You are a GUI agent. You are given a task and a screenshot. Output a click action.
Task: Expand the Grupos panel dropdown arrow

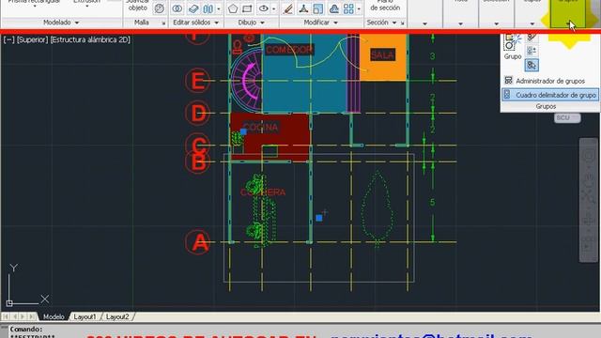567,23
